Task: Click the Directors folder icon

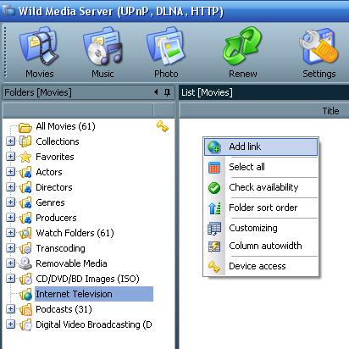Action: [x=25, y=187]
